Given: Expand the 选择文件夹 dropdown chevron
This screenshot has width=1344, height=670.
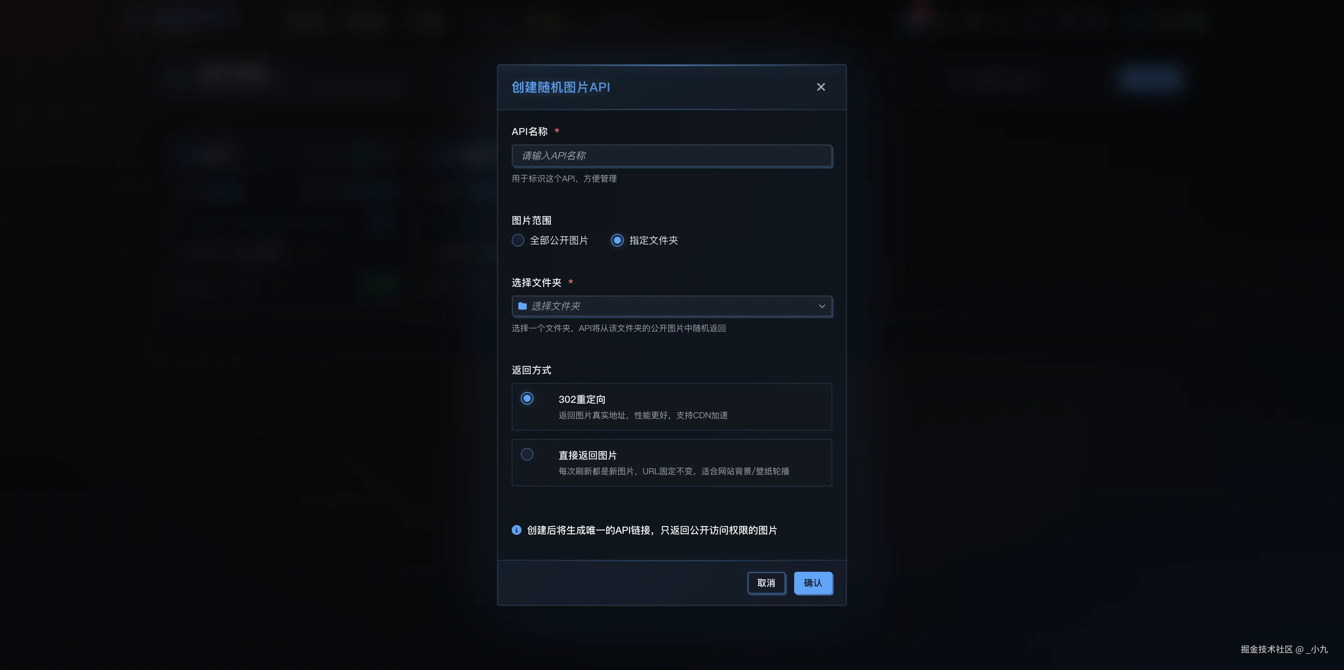Looking at the screenshot, I should pos(822,306).
